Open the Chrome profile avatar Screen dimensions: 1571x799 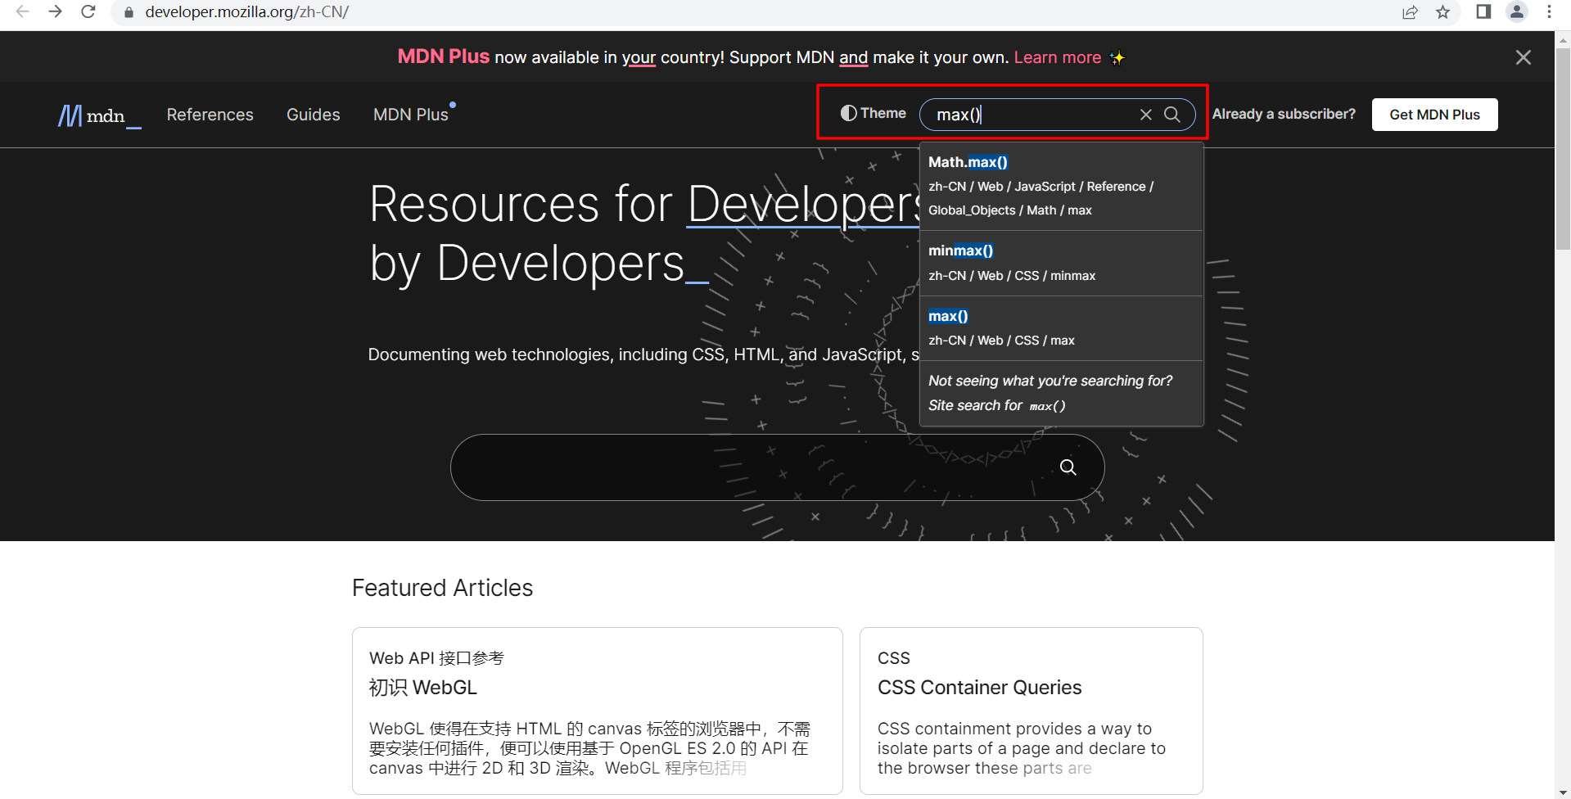point(1517,11)
